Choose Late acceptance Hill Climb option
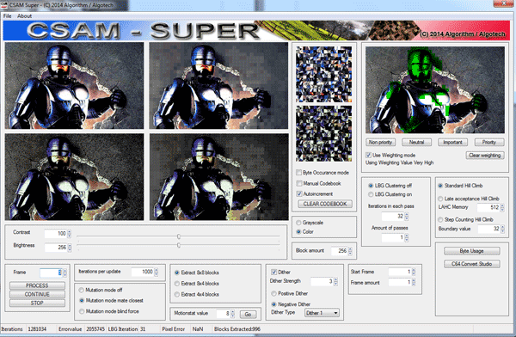 440,199
